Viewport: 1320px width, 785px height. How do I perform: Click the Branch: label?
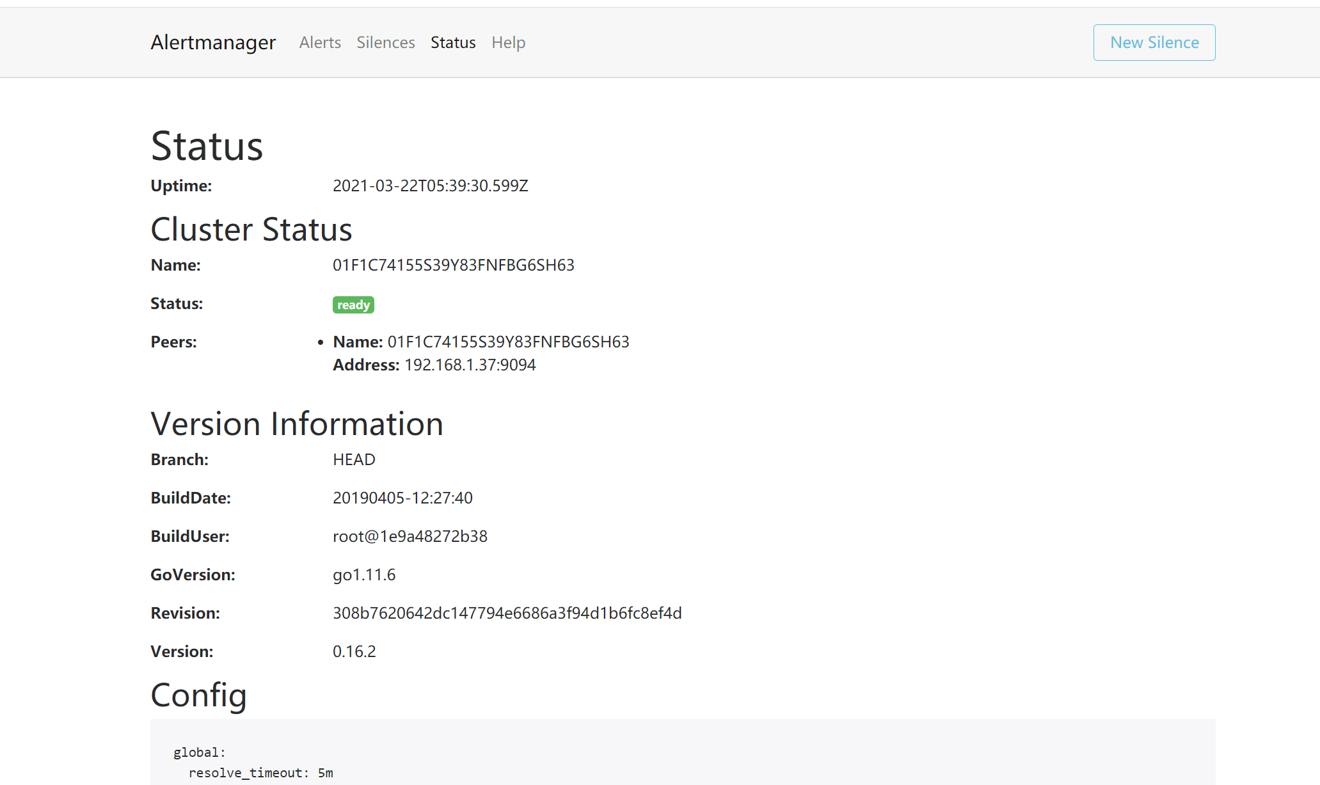(180, 459)
